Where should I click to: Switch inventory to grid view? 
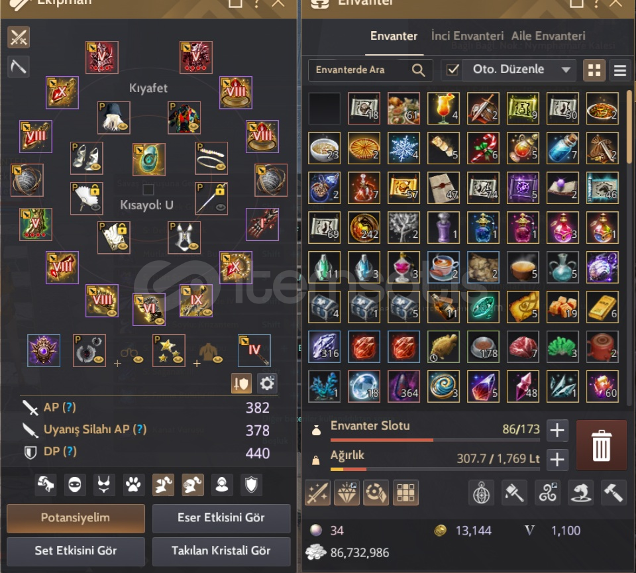(594, 70)
